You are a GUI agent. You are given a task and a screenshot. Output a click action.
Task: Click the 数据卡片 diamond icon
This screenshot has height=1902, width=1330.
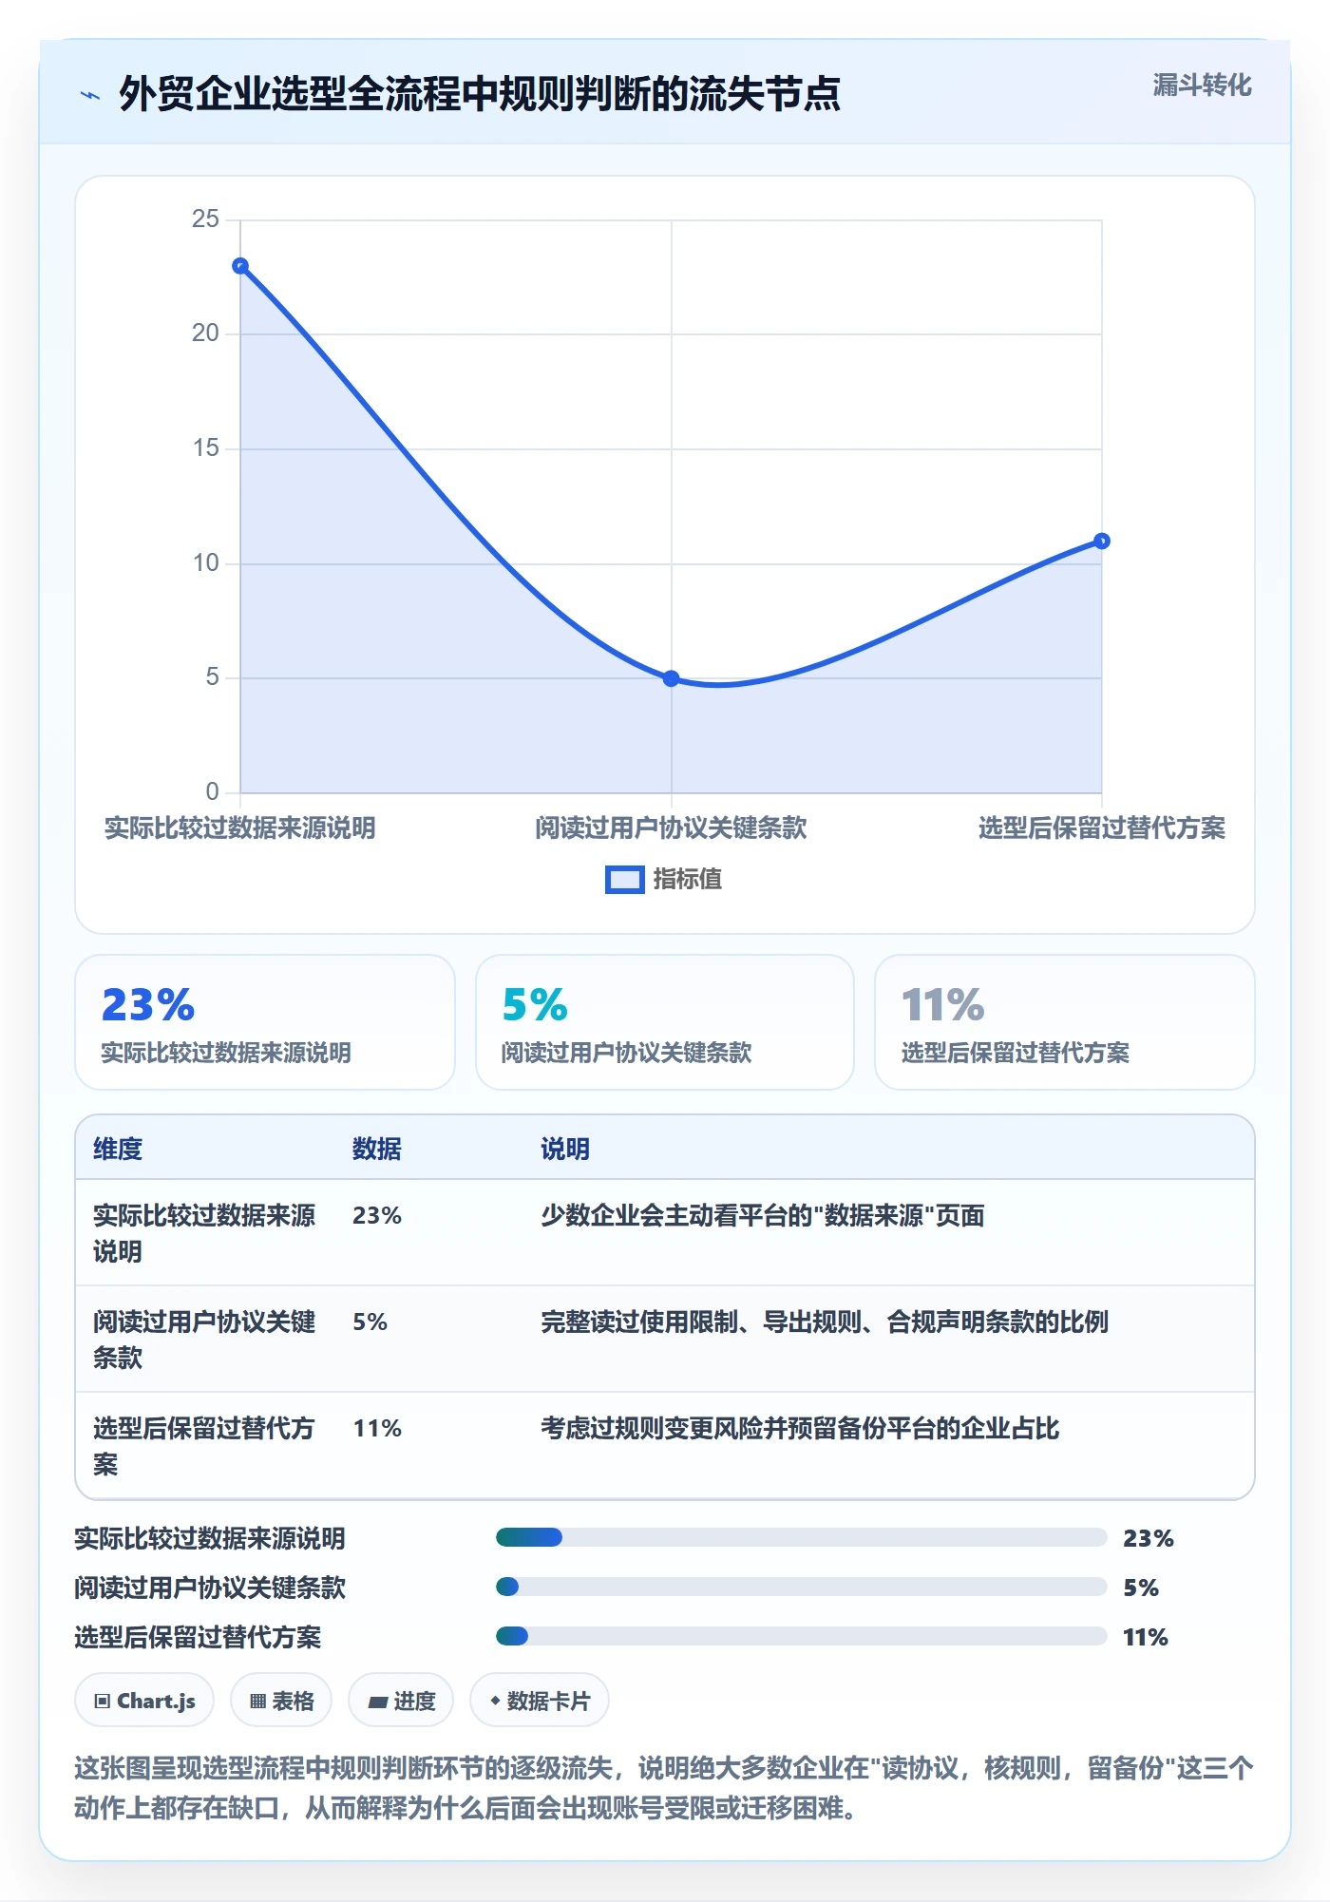pyautogui.click(x=495, y=1701)
